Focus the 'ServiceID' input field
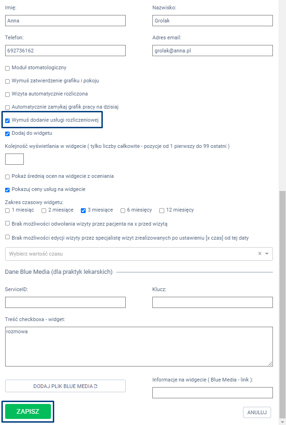Viewport: 286px width, 425px height. (65, 302)
